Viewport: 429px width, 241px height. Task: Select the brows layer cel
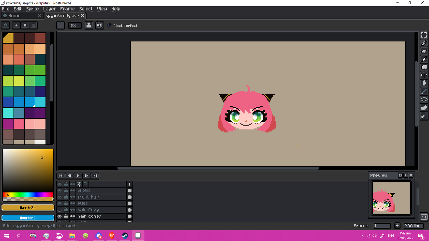(129, 191)
